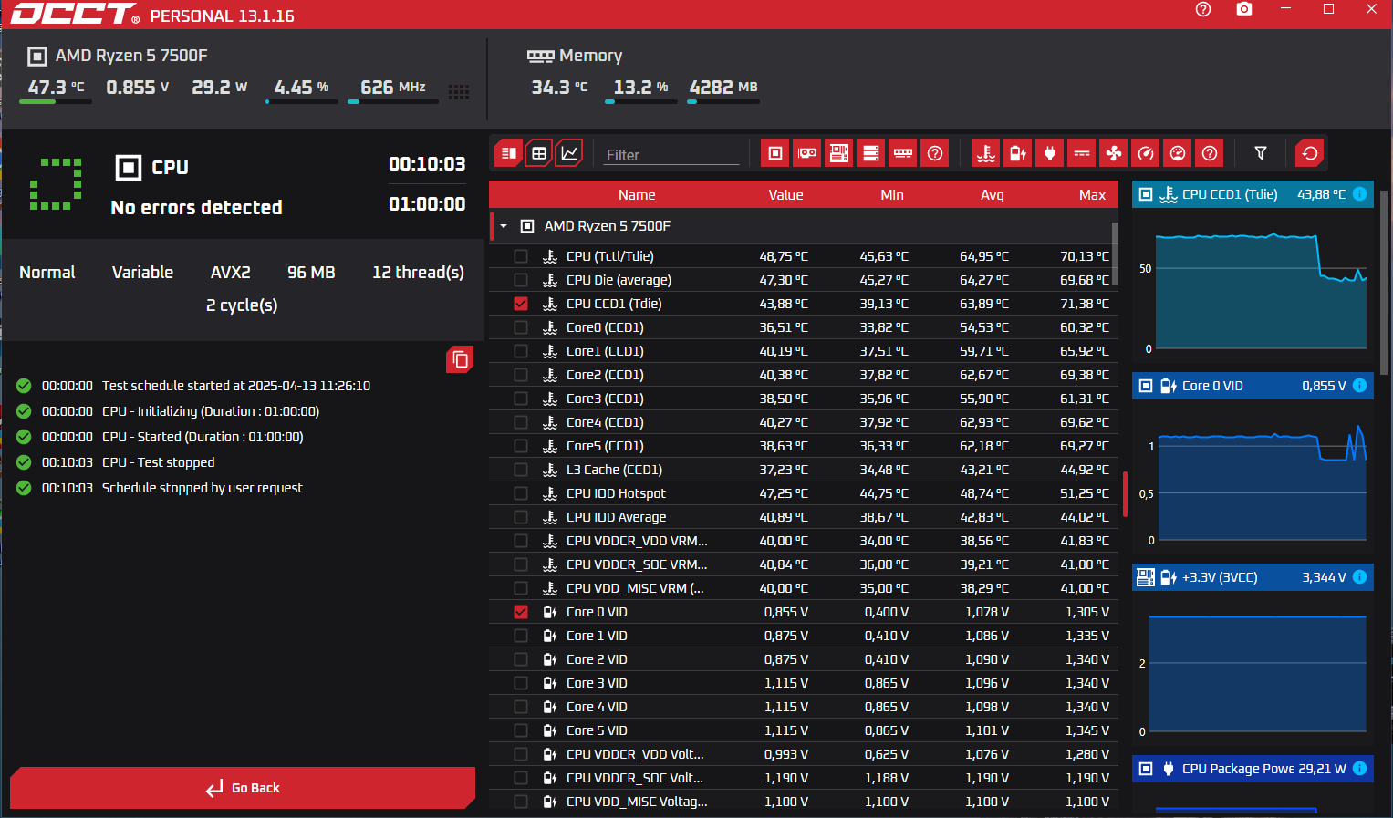This screenshot has width=1393, height=818.
Task: Show info for CPU Package Power graph
Action: pos(1359,769)
